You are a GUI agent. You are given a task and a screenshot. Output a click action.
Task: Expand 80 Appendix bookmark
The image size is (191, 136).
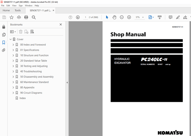point(13,87)
